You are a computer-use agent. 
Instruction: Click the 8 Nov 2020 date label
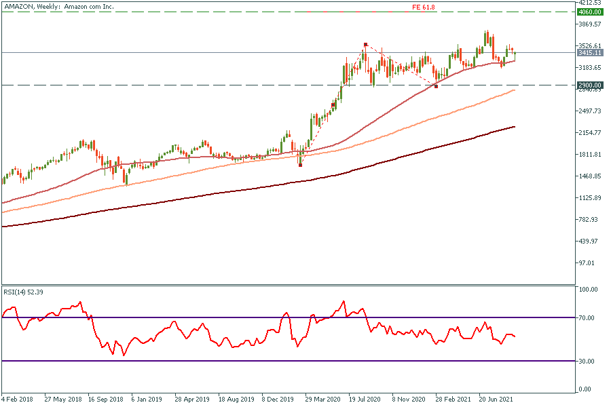coord(409,400)
